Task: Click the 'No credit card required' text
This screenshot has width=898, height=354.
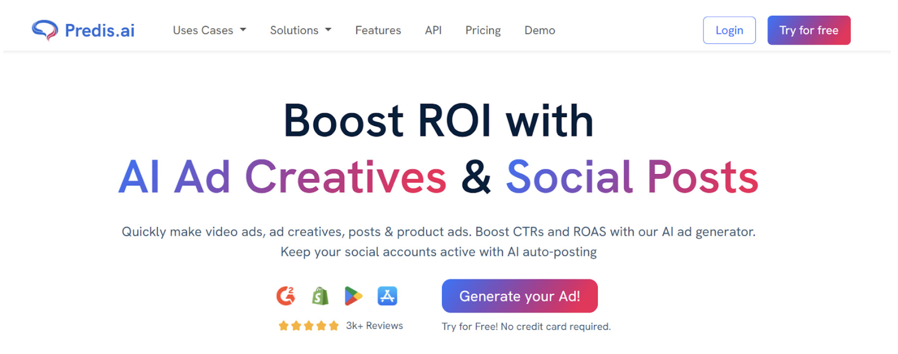Action: click(x=556, y=327)
